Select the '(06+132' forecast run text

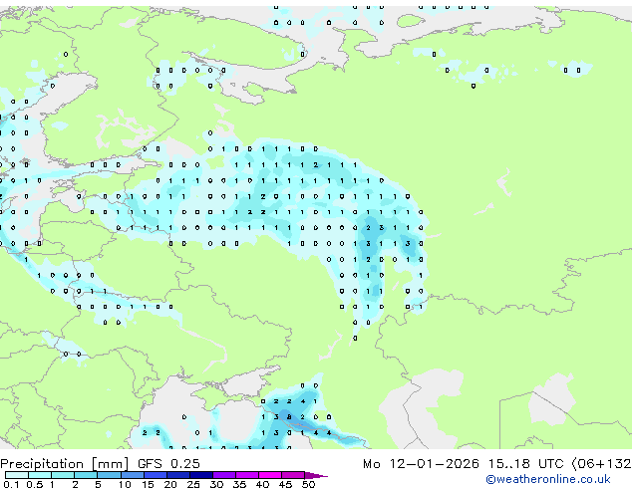pos(602,464)
